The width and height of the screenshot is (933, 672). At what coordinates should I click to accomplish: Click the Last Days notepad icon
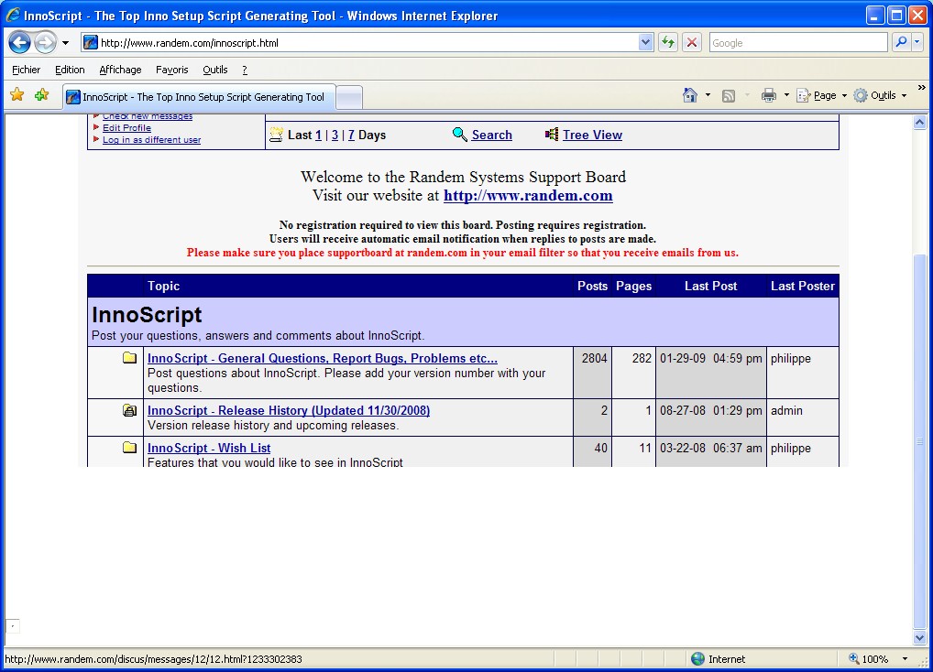point(276,135)
